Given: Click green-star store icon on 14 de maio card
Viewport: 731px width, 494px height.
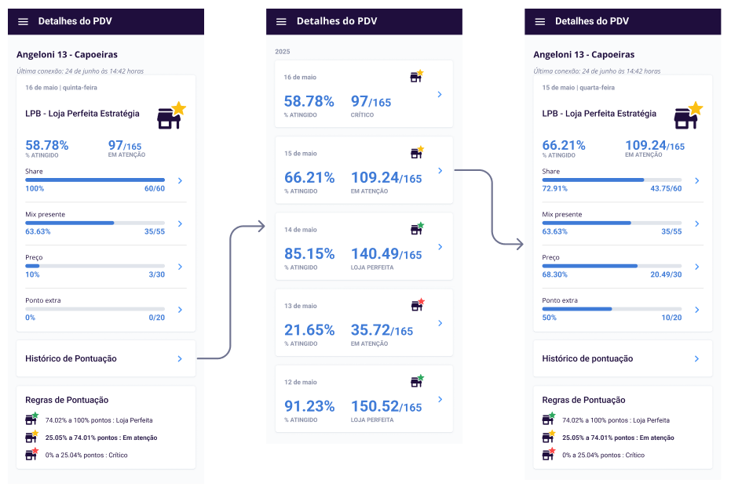Looking at the screenshot, I should 416,229.
